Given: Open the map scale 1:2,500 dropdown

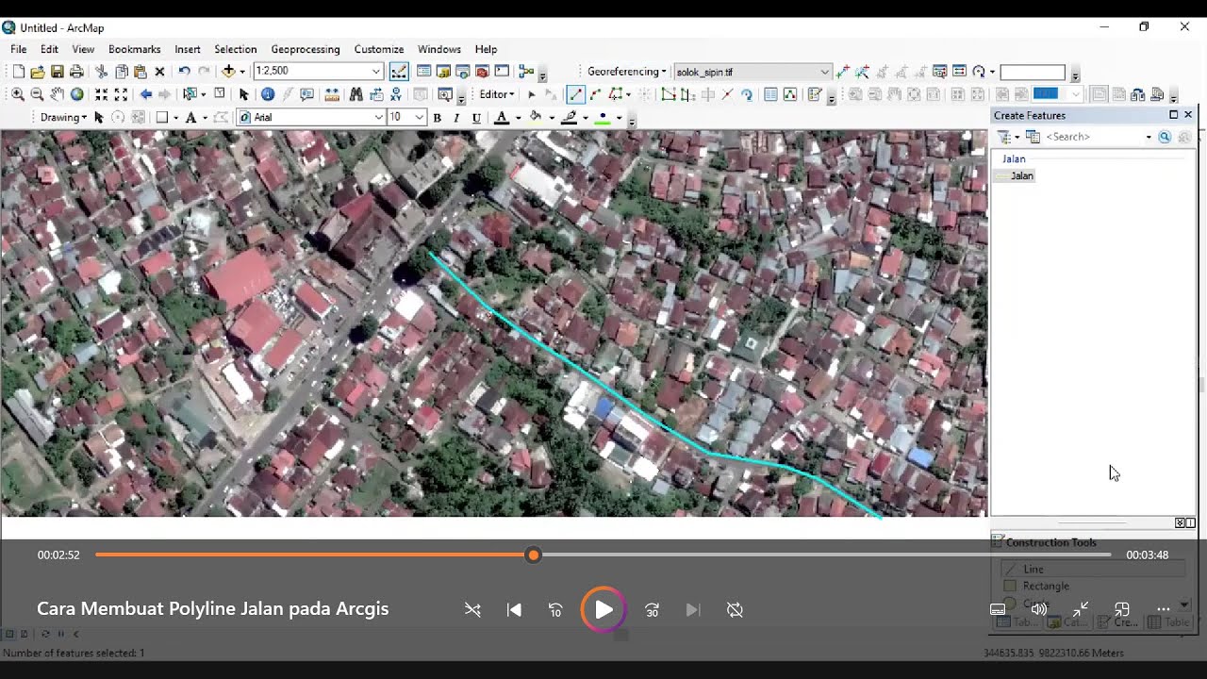Looking at the screenshot, I should pyautogui.click(x=375, y=72).
